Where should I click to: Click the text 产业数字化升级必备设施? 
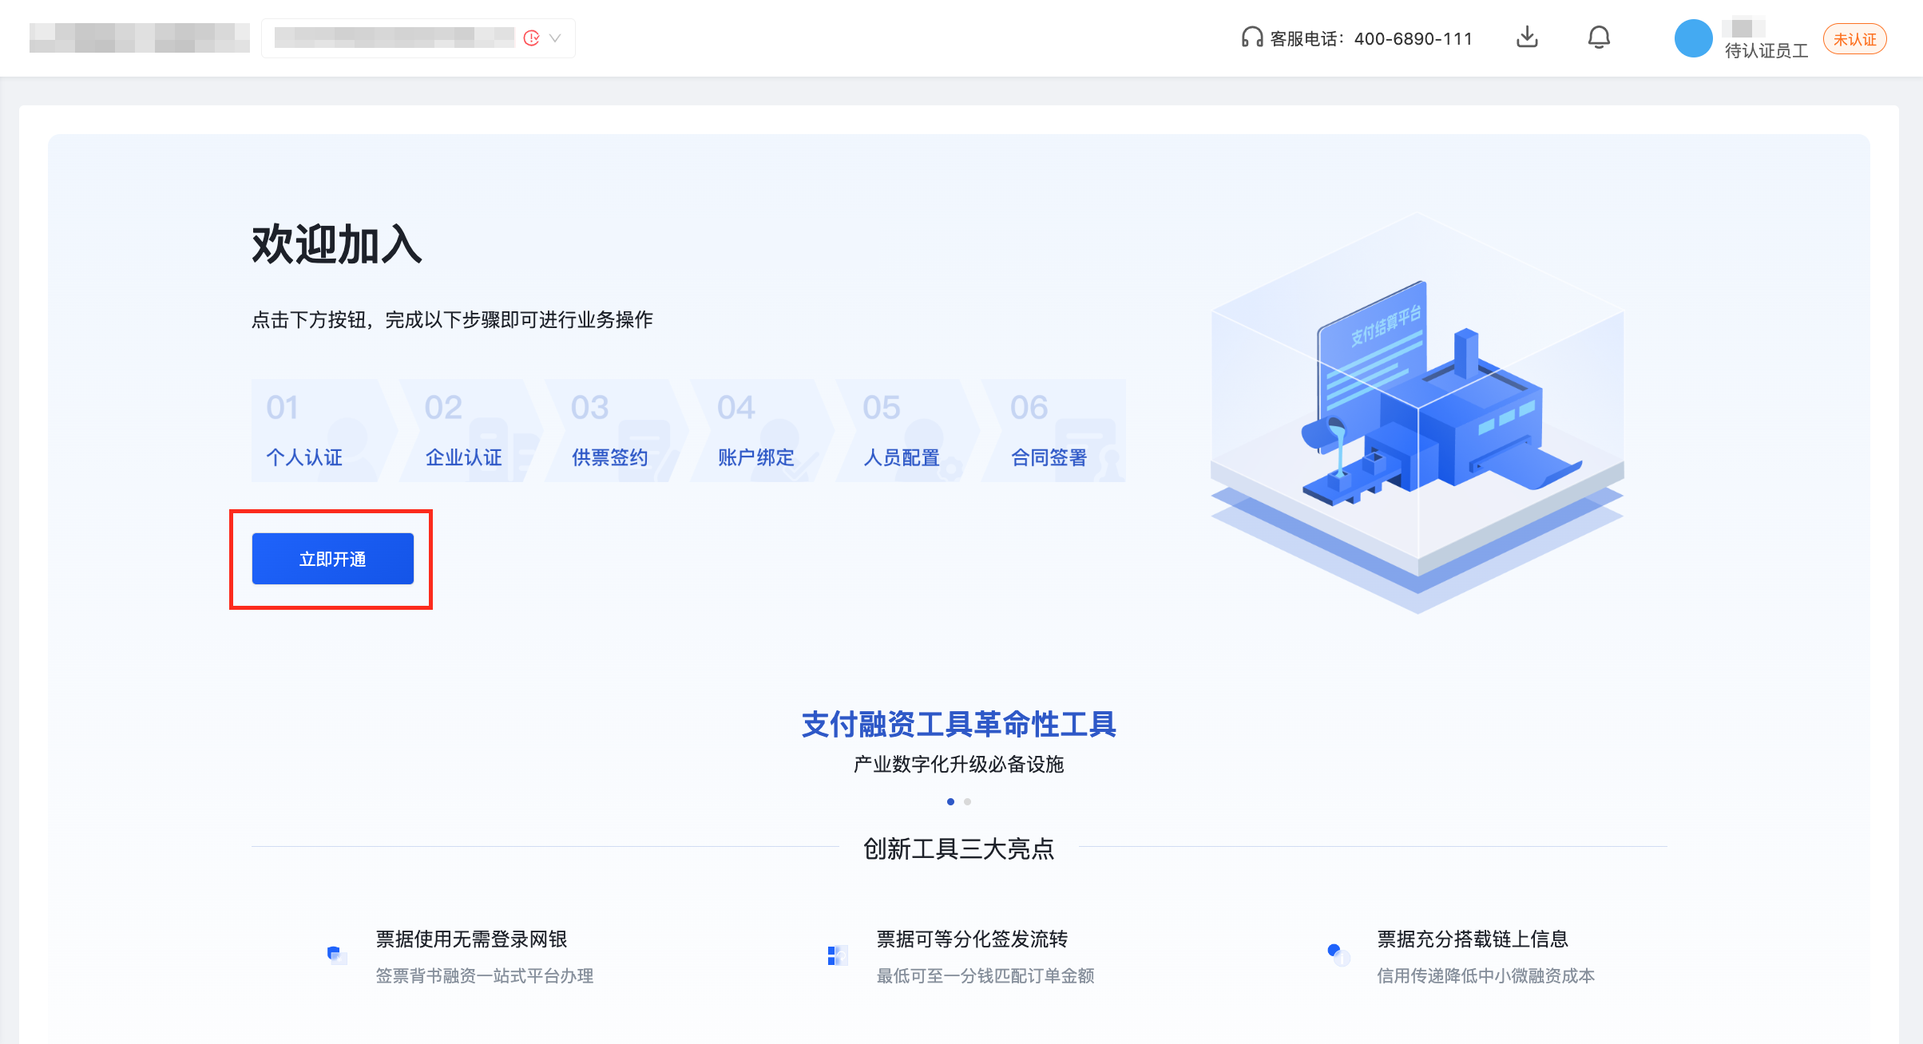958,764
